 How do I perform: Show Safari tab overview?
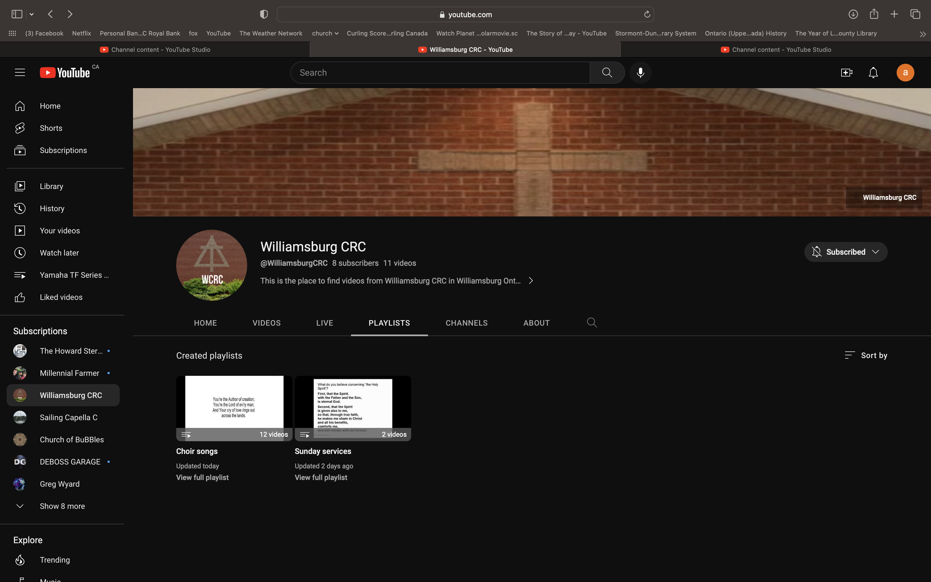tap(915, 14)
